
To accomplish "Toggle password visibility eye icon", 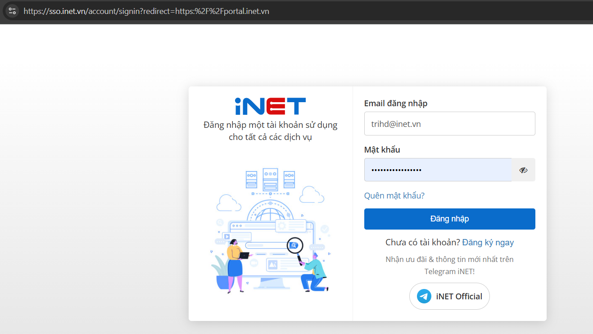I will pos(523,170).
